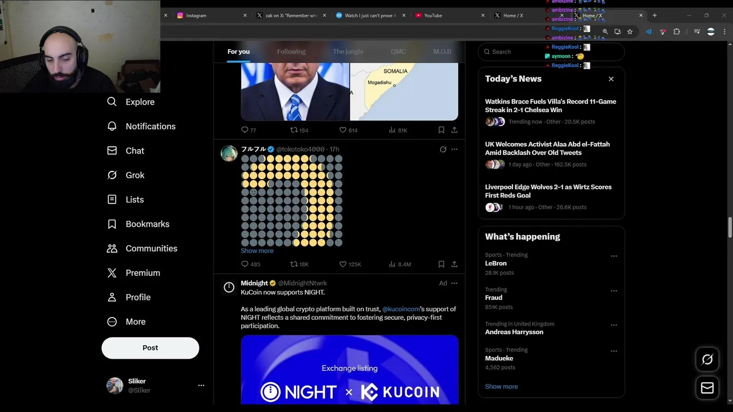Viewport: 733px width, 412px height.
Task: Open Sliker account profile picture
Action: [115, 386]
